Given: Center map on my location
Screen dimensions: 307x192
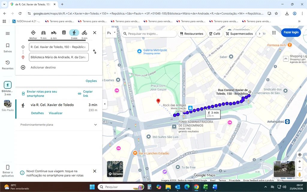Looking at the screenshot, I should point(300,154).
